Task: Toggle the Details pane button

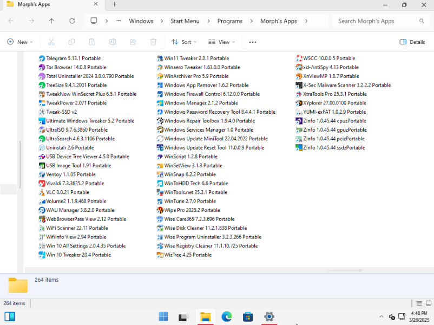Action: pos(412,42)
